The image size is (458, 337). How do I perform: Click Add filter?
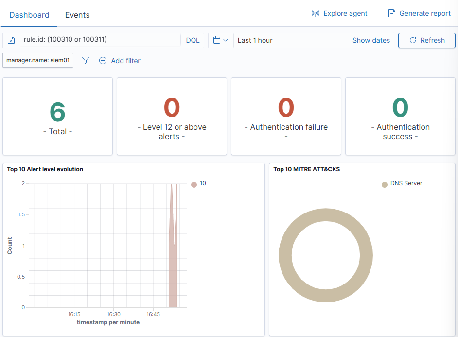120,61
